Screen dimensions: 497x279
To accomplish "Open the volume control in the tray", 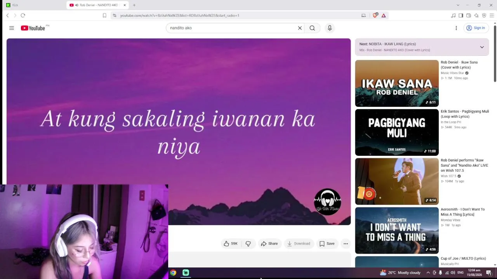I will [x=453, y=273].
